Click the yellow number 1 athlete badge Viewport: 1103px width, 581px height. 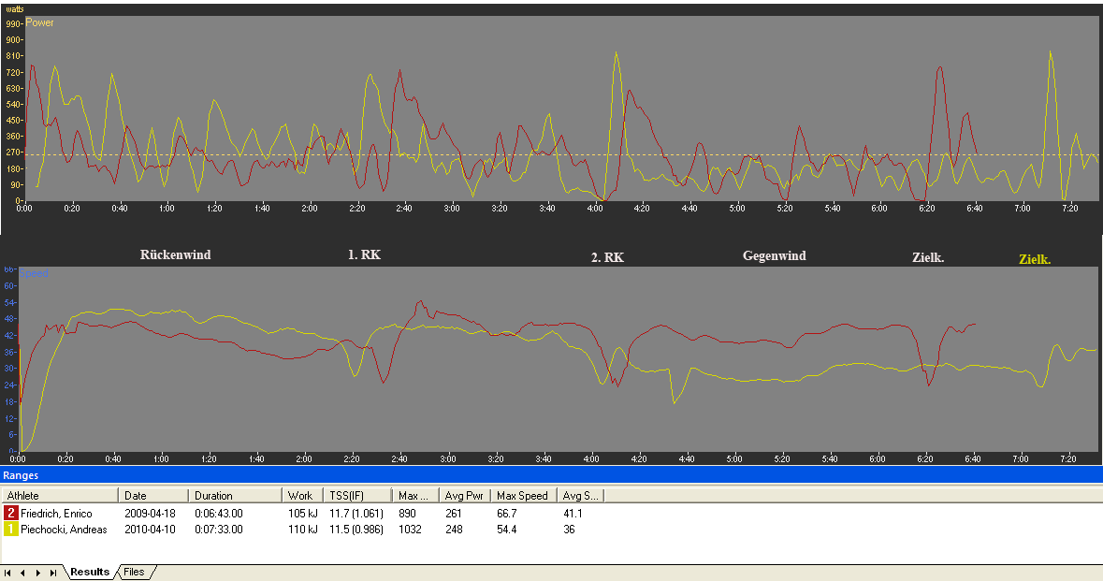[11, 530]
